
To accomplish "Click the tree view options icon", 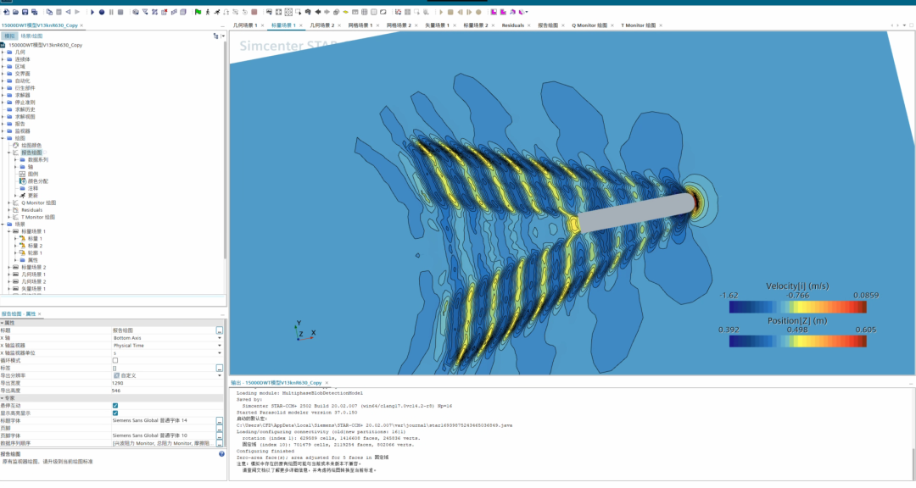I will (x=215, y=36).
